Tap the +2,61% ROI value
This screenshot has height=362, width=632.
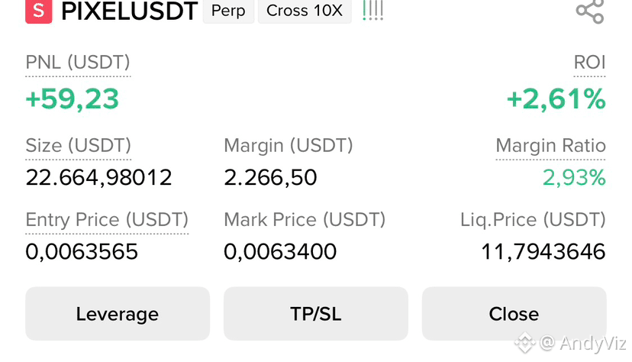click(x=556, y=99)
